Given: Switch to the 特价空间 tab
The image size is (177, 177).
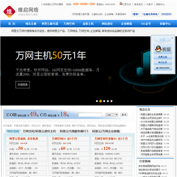Looking at the screenshot, I should click(x=13, y=131).
